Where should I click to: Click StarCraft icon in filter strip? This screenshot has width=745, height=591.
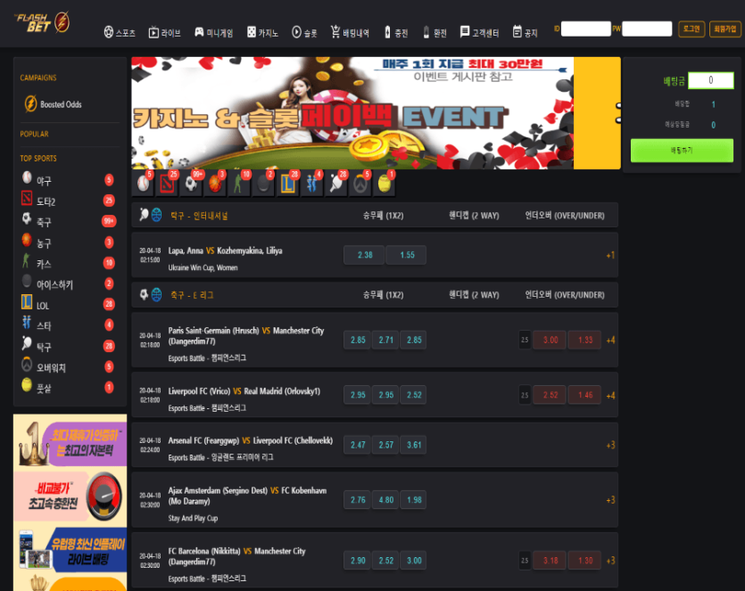[312, 184]
